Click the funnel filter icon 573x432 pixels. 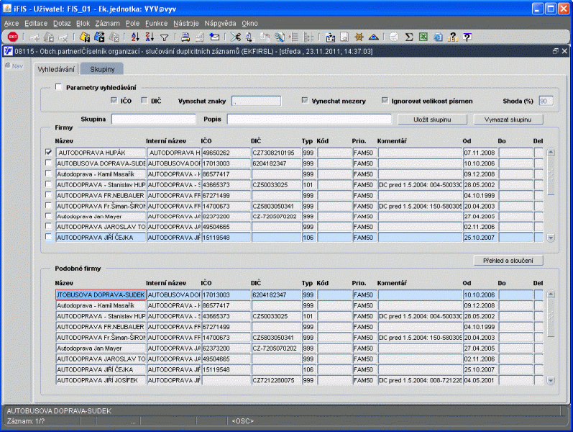click(x=165, y=37)
